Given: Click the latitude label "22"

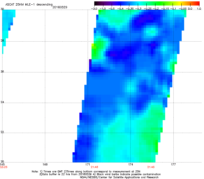Looking at the screenshot, I should click(x=2, y=132).
